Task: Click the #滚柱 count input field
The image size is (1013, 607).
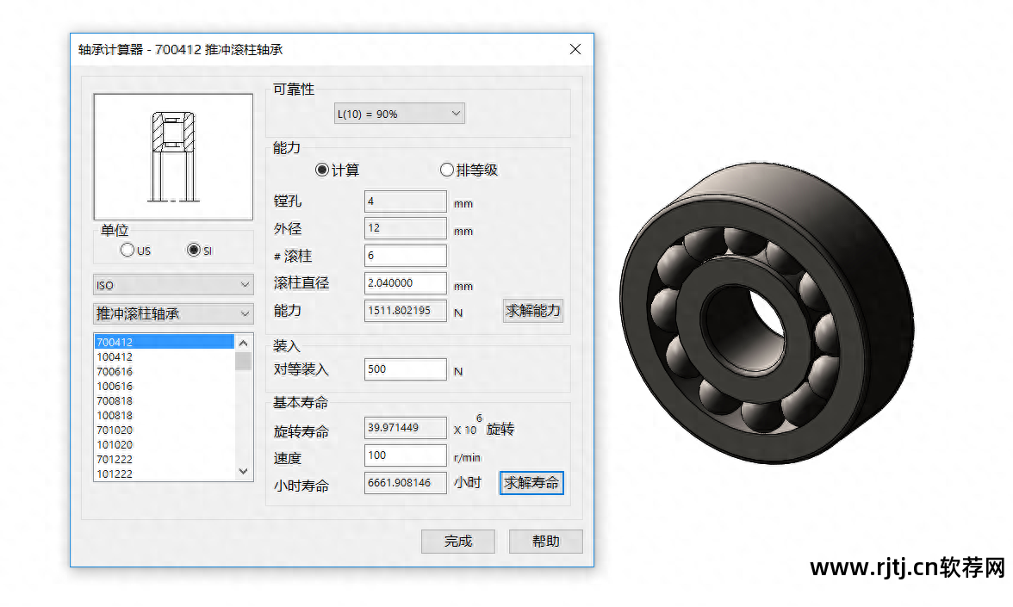Action: pos(405,255)
